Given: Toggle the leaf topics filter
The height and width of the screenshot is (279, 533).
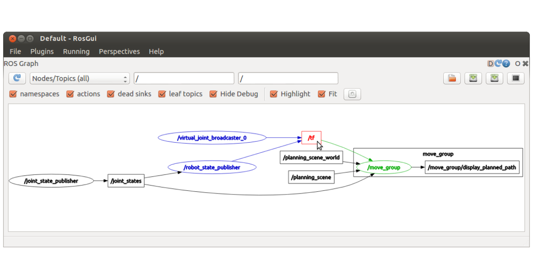Looking at the screenshot, I should pyautogui.click(x=162, y=94).
